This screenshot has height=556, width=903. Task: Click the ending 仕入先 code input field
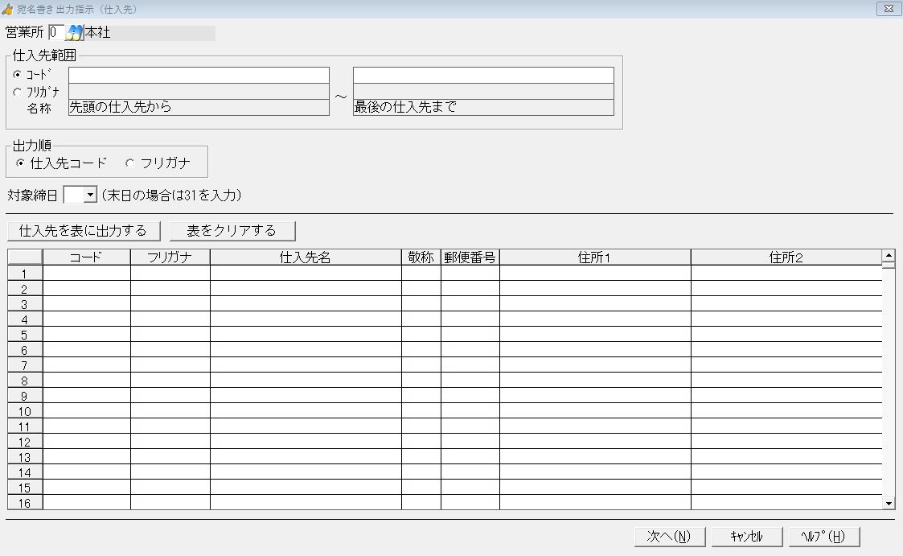tap(482, 75)
